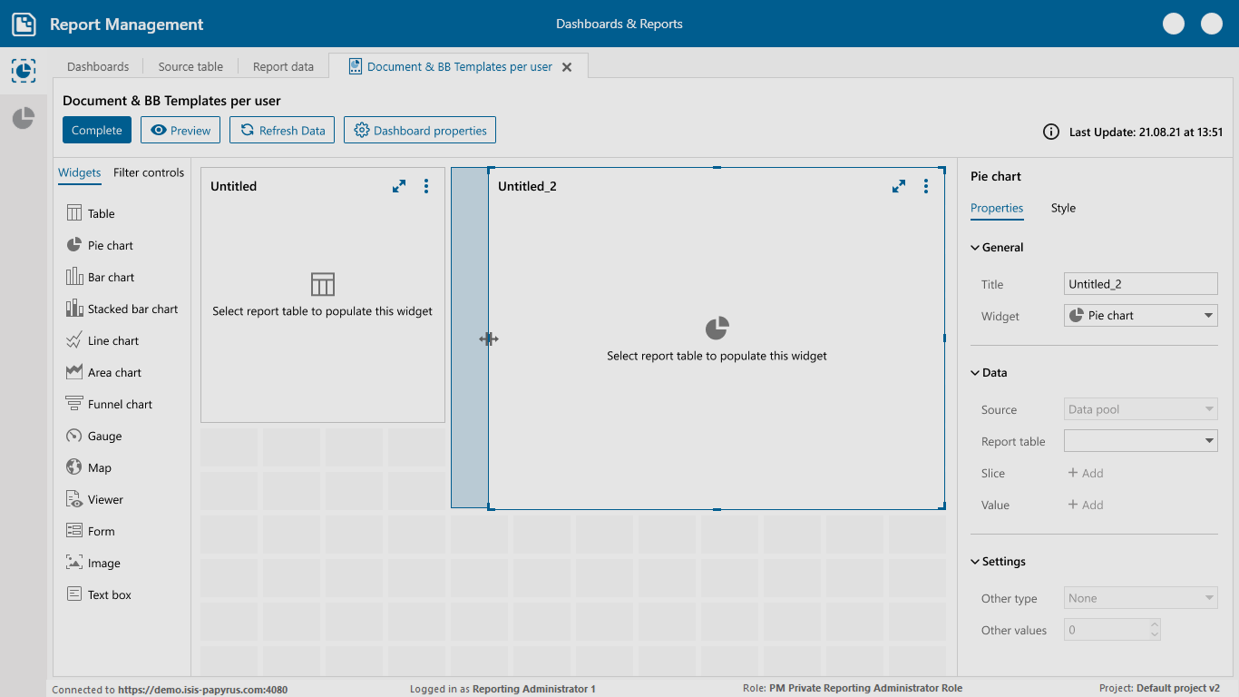Image resolution: width=1239 pixels, height=697 pixels.
Task: Choose the Stacked bar chart widget icon
Action: tap(74, 309)
